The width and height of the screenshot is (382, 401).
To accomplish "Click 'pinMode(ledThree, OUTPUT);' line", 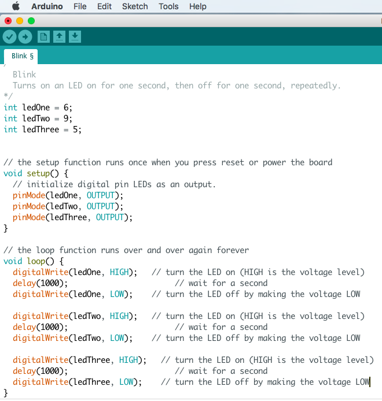I will 72,218.
